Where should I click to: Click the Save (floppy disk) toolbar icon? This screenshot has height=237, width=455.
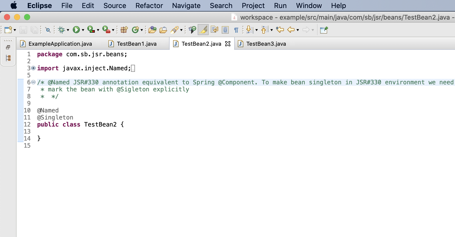pos(23,30)
